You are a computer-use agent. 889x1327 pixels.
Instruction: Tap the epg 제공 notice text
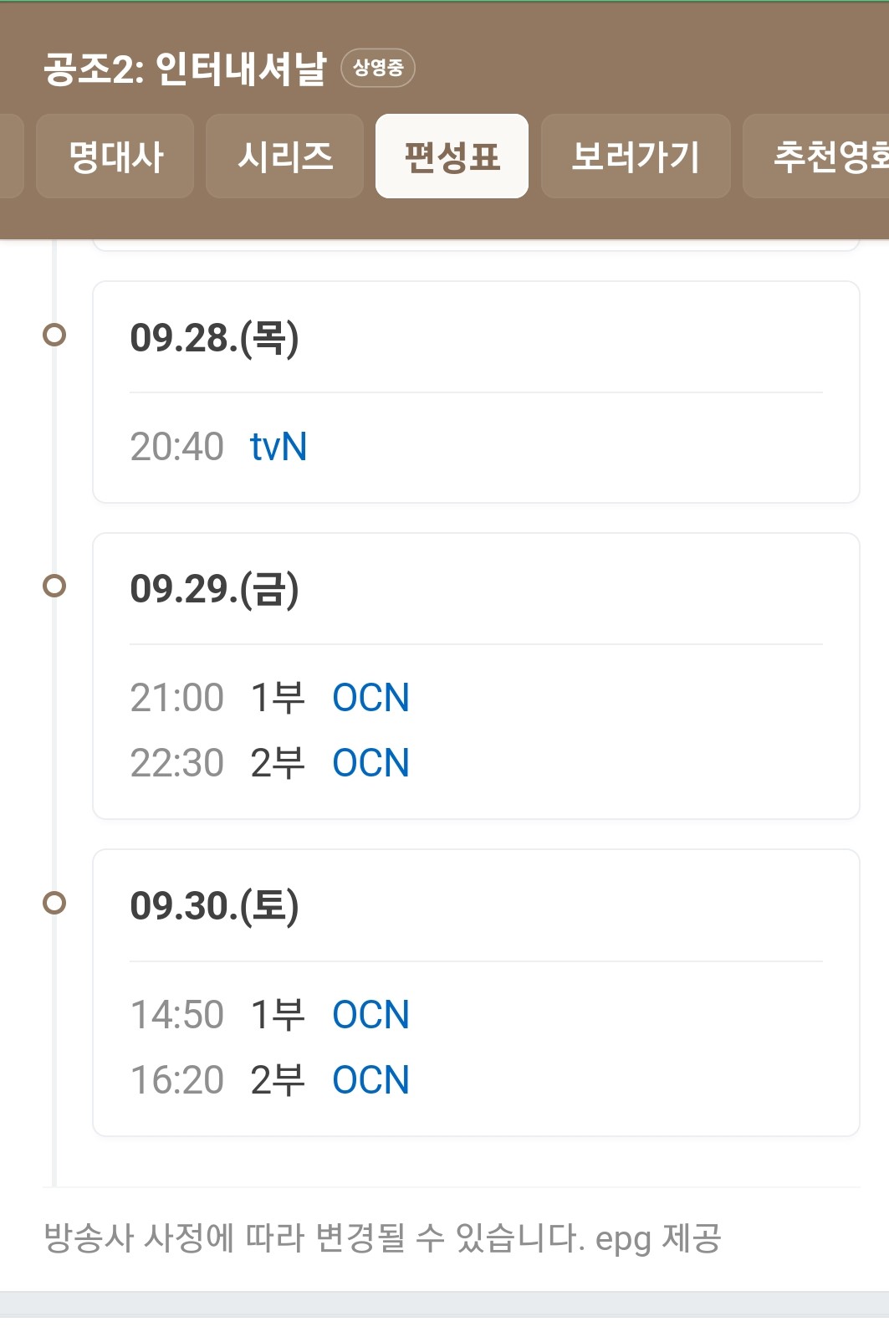click(x=657, y=1239)
